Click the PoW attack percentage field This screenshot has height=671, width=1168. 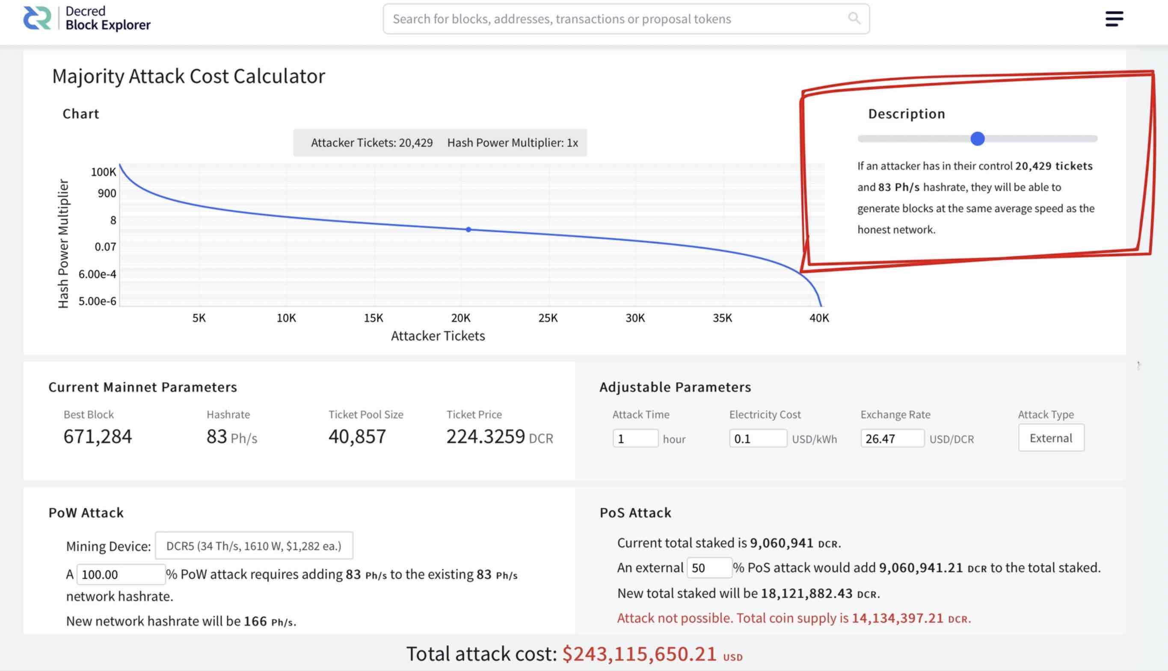point(121,574)
